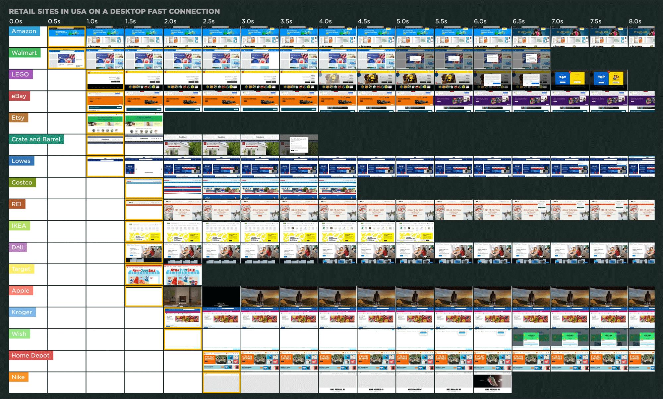Click the 2.5s time header
The height and width of the screenshot is (399, 663).
(x=209, y=22)
